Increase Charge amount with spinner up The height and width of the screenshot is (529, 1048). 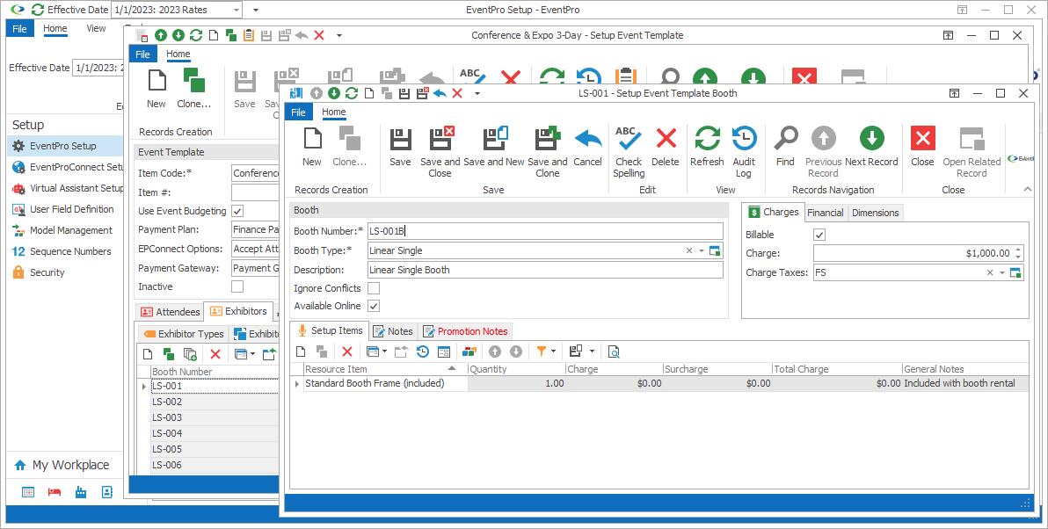point(1018,250)
